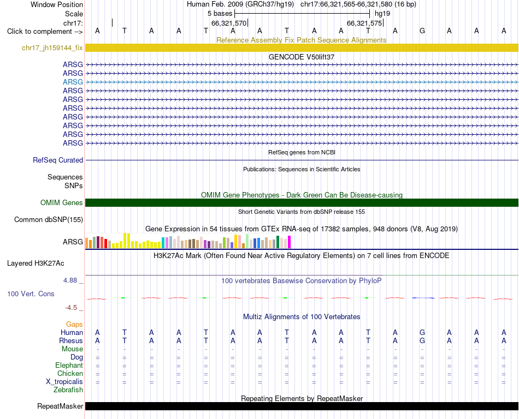Click the Sequences SNPs track label
Viewport: 519px width, 419px height.
[65, 182]
